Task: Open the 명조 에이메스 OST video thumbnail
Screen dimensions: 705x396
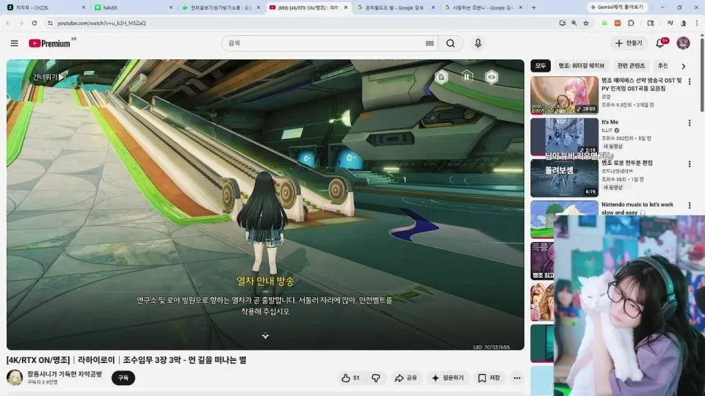Action: coord(564,95)
